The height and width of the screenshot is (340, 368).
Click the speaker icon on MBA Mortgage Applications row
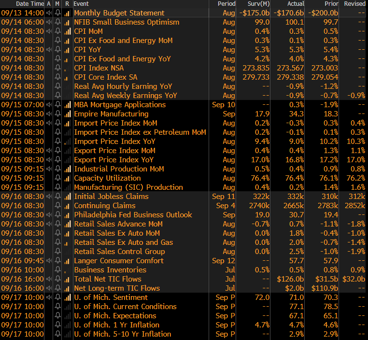pos(49,105)
